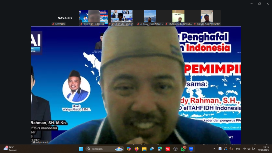272x153 pixels.
Task: Select Ridwan Aris PW Banten thumbnail
Action: tap(207, 18)
